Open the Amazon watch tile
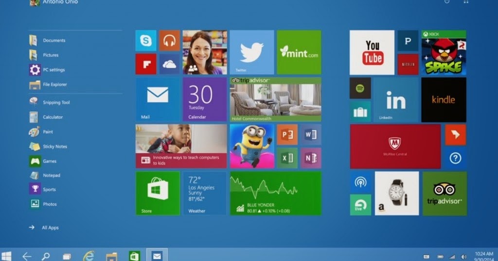This screenshot has height=261, width=498. coord(397,194)
